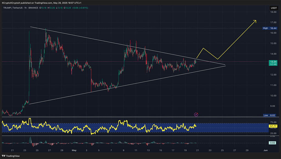Screen dimensions: 281x159
Task: Click the 10.00 price axis label
Action: click(x=273, y=96)
